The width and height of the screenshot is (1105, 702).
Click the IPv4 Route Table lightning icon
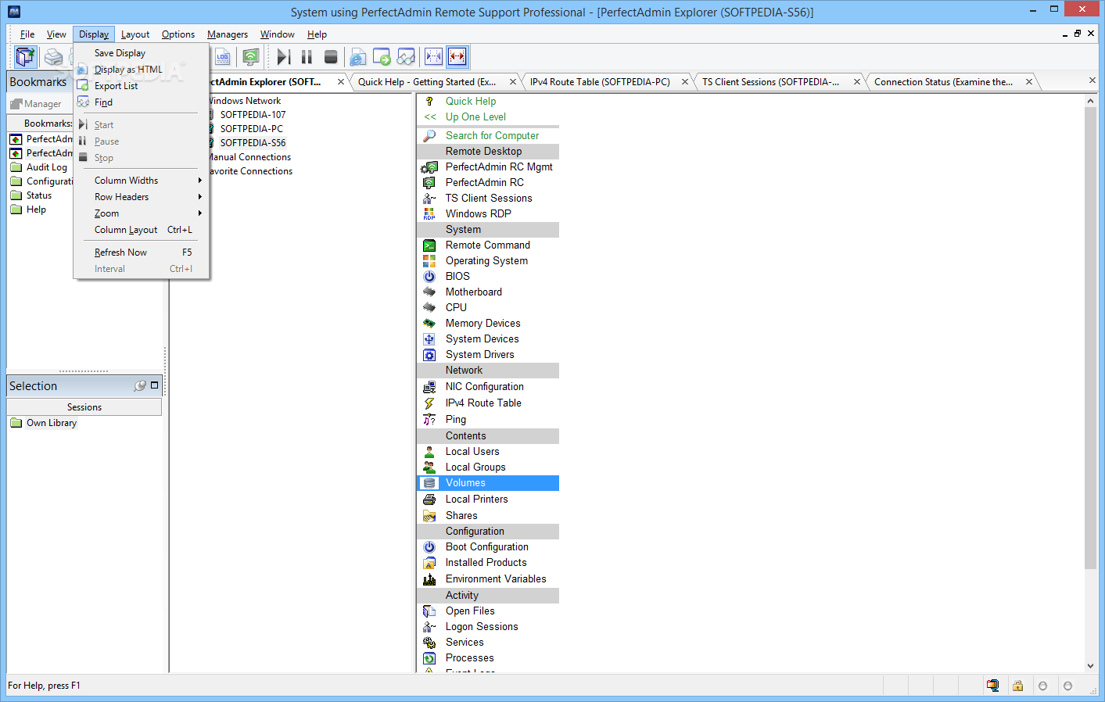(429, 403)
